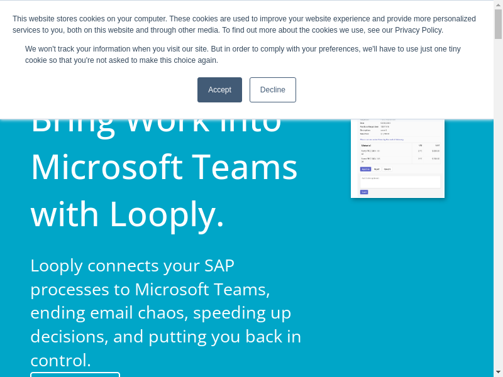
Task: Hit the Send button at the preview card bottom
Action: [364, 192]
